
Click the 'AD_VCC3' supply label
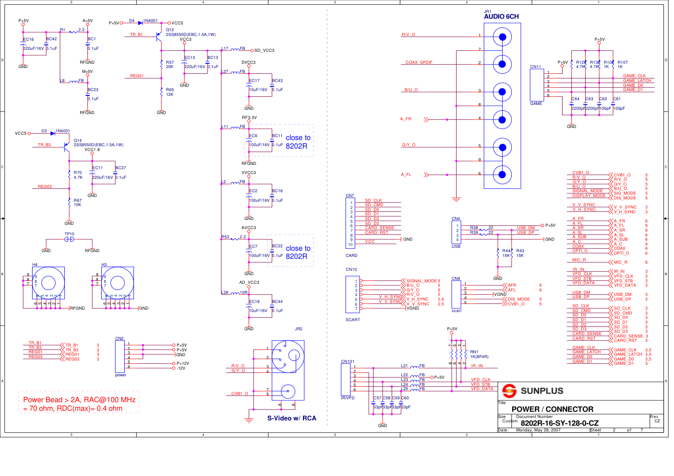249,282
